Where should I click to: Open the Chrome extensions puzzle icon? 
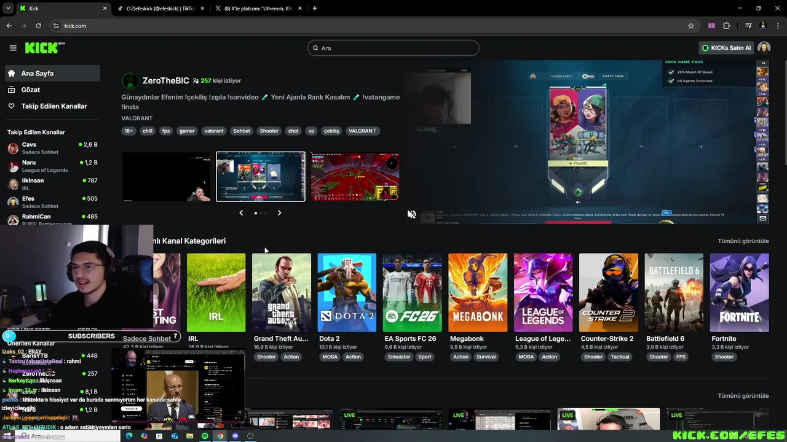click(727, 26)
